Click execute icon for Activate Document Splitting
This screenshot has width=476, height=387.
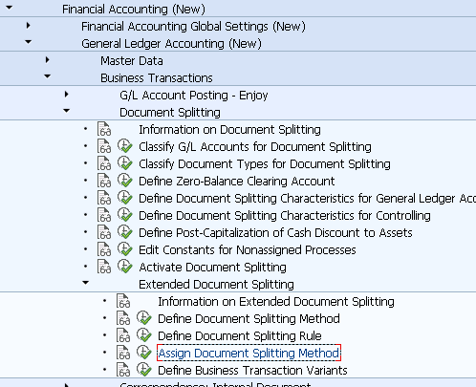coord(125,267)
